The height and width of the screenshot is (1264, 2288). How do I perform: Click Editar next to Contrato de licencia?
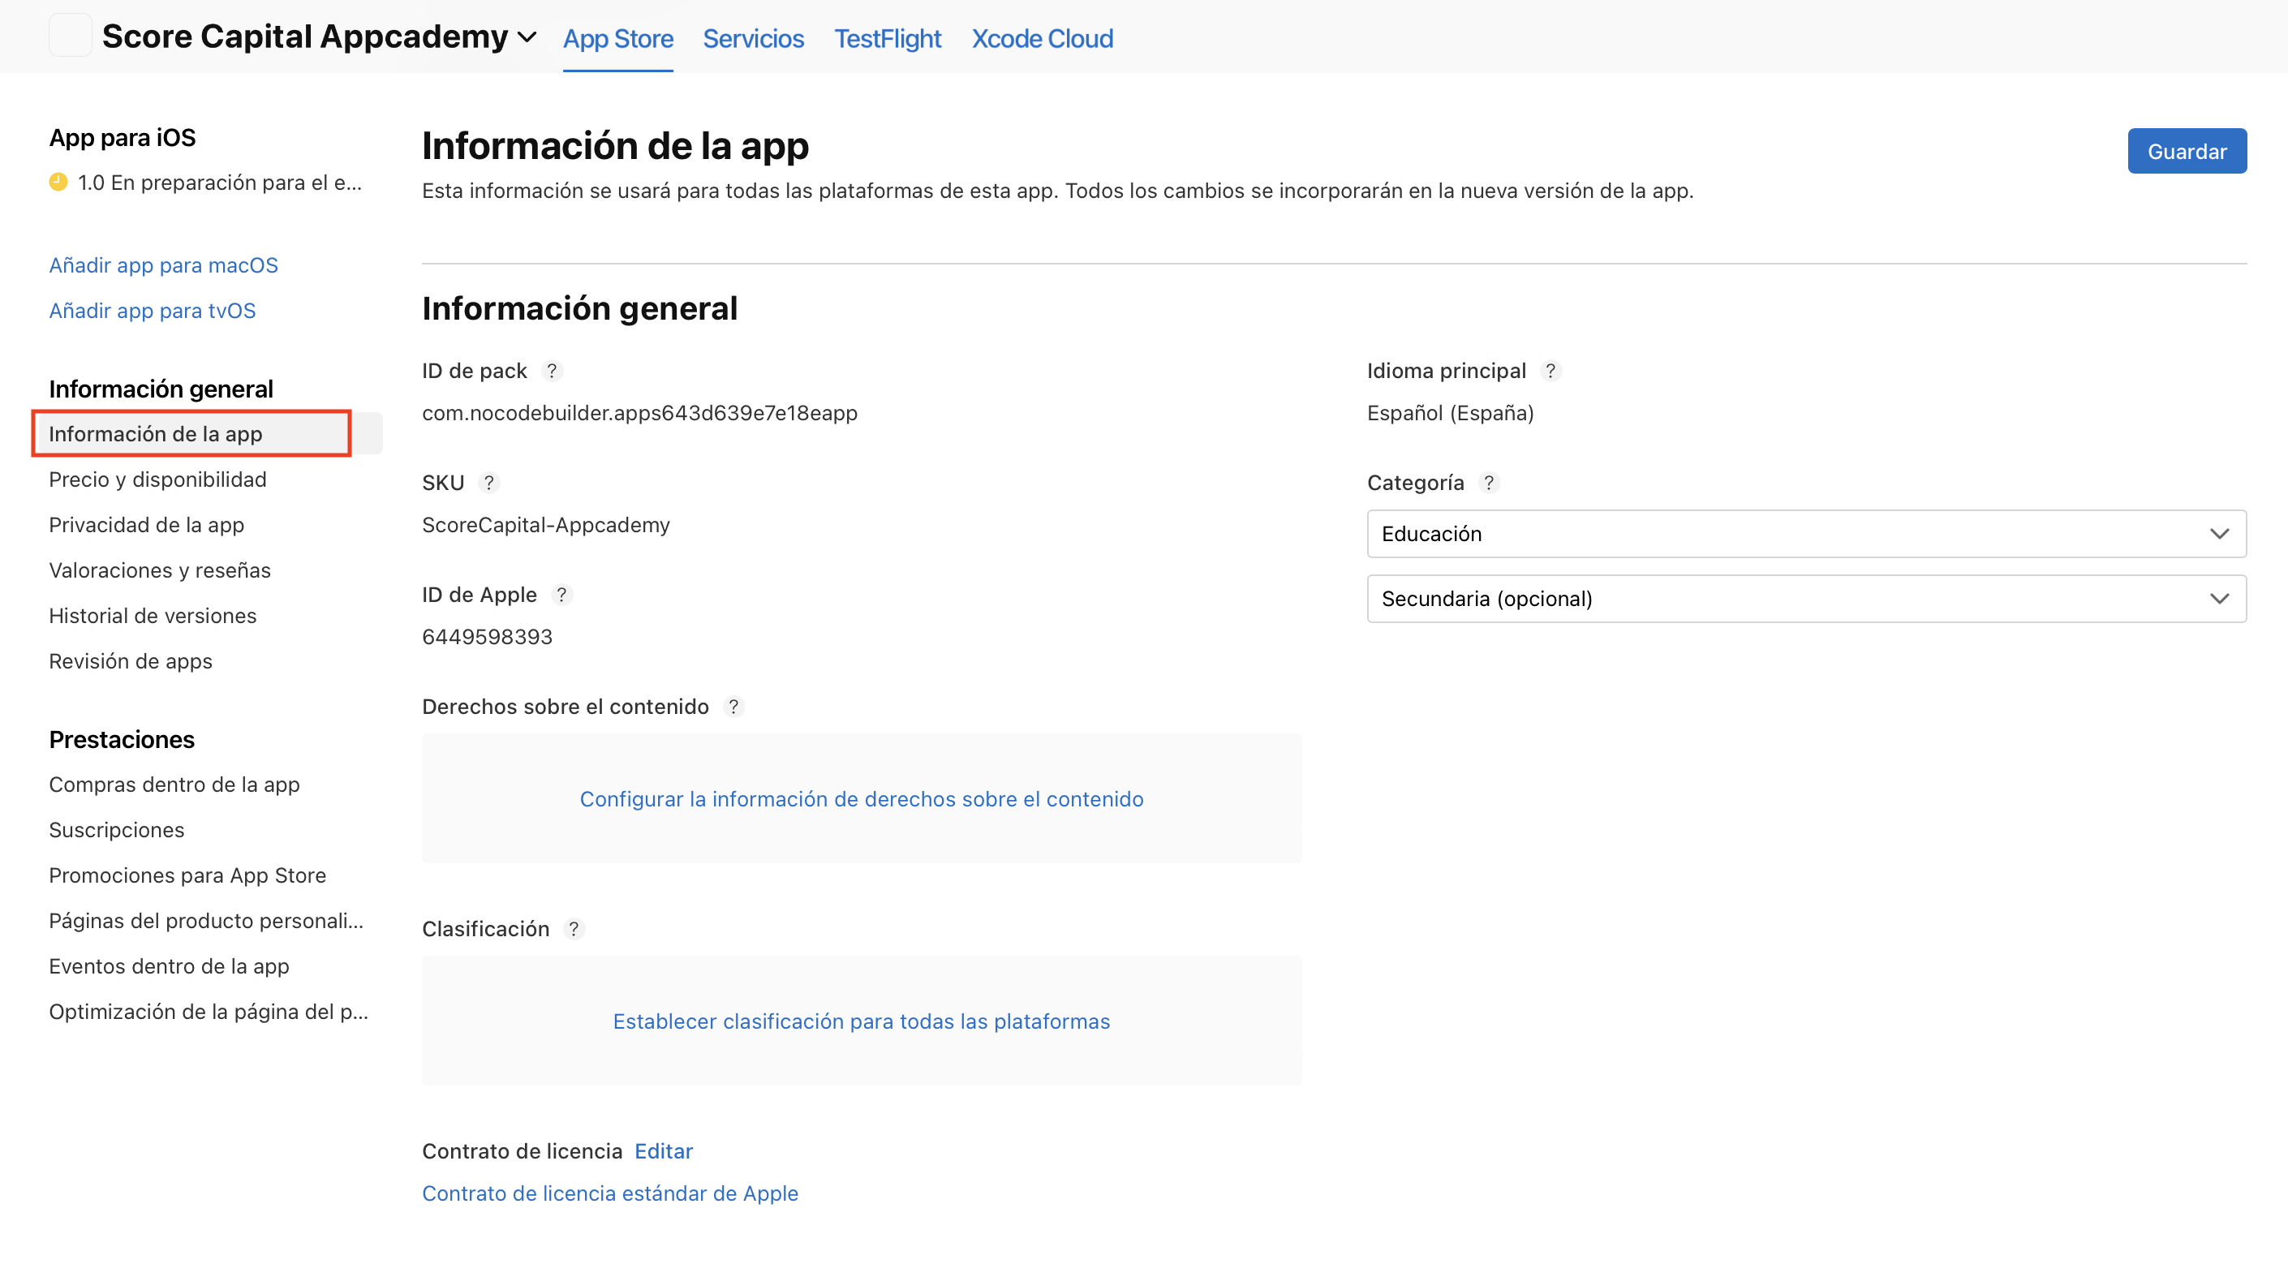pos(664,1151)
